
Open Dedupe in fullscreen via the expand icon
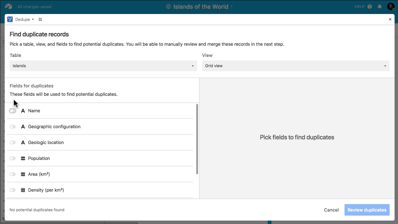40,19
